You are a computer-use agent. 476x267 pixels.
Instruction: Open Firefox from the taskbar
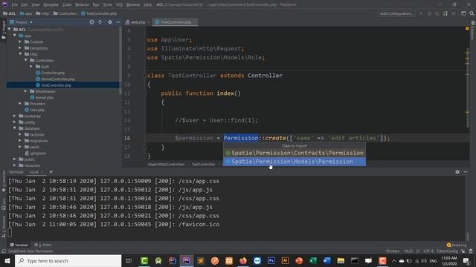tap(243, 260)
